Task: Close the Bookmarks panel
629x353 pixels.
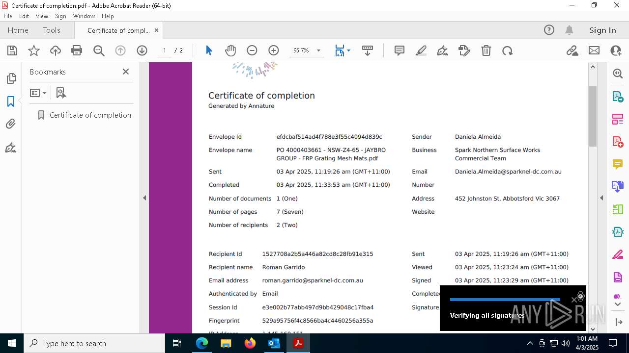Action: coord(126,72)
